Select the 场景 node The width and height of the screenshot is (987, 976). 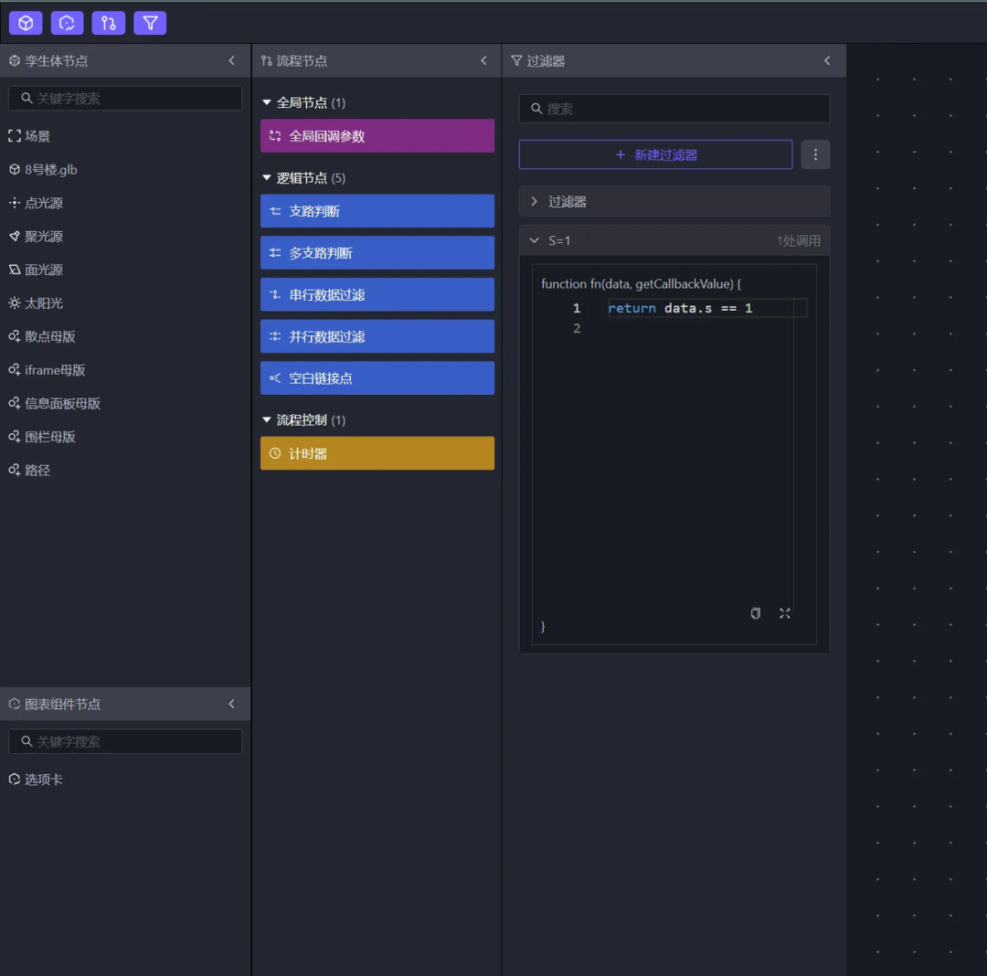click(29, 136)
